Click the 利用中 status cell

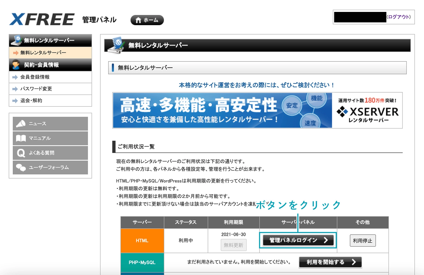click(186, 241)
